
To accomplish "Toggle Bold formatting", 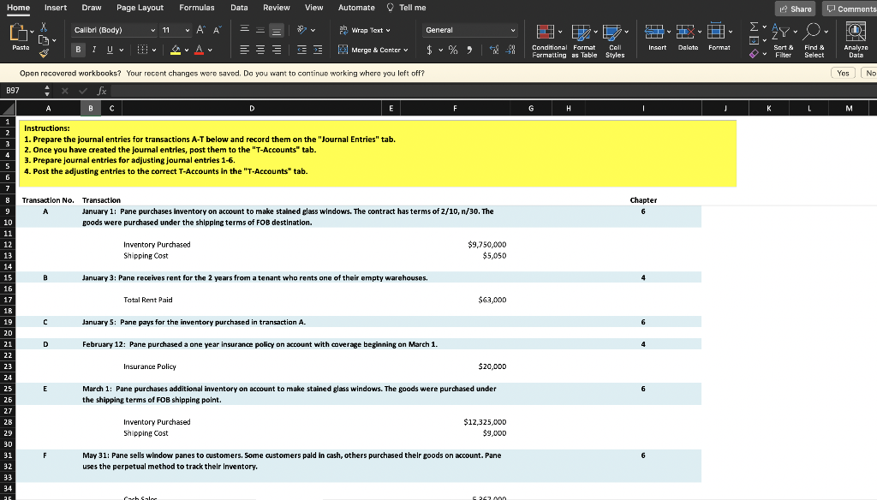I will click(79, 50).
